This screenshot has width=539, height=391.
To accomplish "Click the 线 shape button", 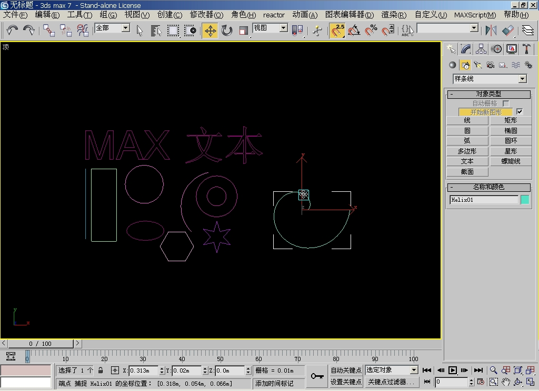I will (x=467, y=120).
